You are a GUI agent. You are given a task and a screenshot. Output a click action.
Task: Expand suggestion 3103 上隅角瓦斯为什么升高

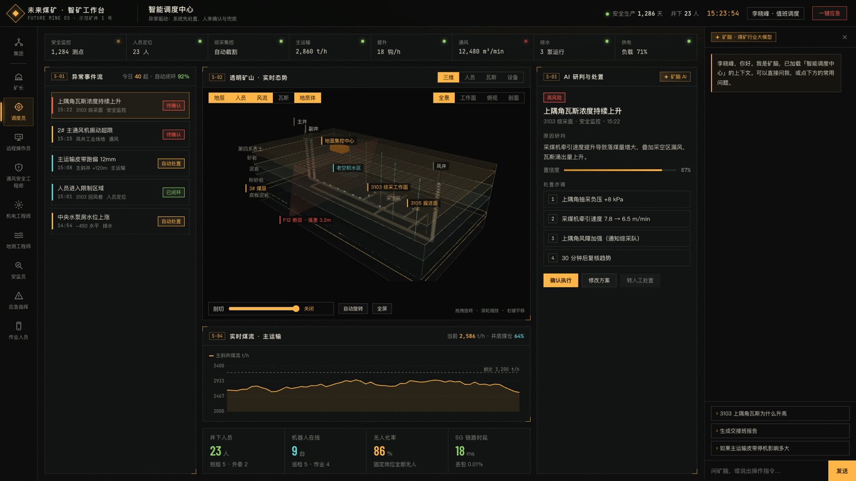click(780, 414)
